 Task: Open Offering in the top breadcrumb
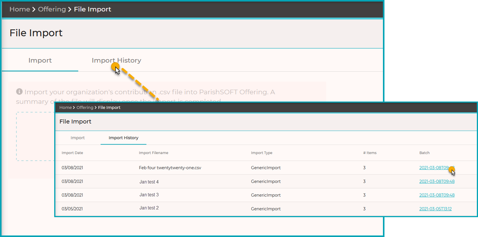pyautogui.click(x=52, y=9)
